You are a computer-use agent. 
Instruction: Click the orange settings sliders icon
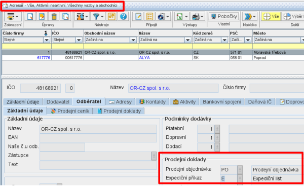click(111, 17)
